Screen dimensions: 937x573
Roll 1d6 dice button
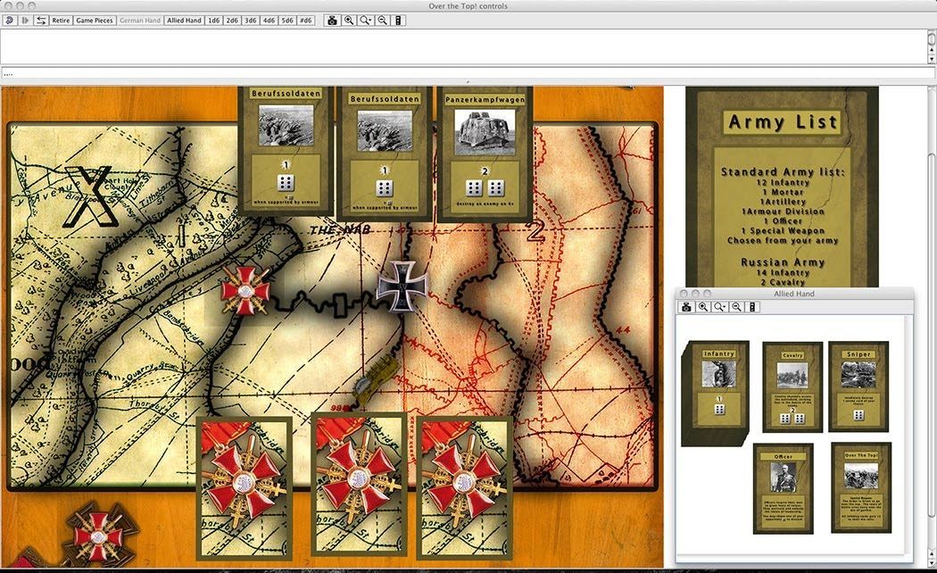(x=213, y=21)
